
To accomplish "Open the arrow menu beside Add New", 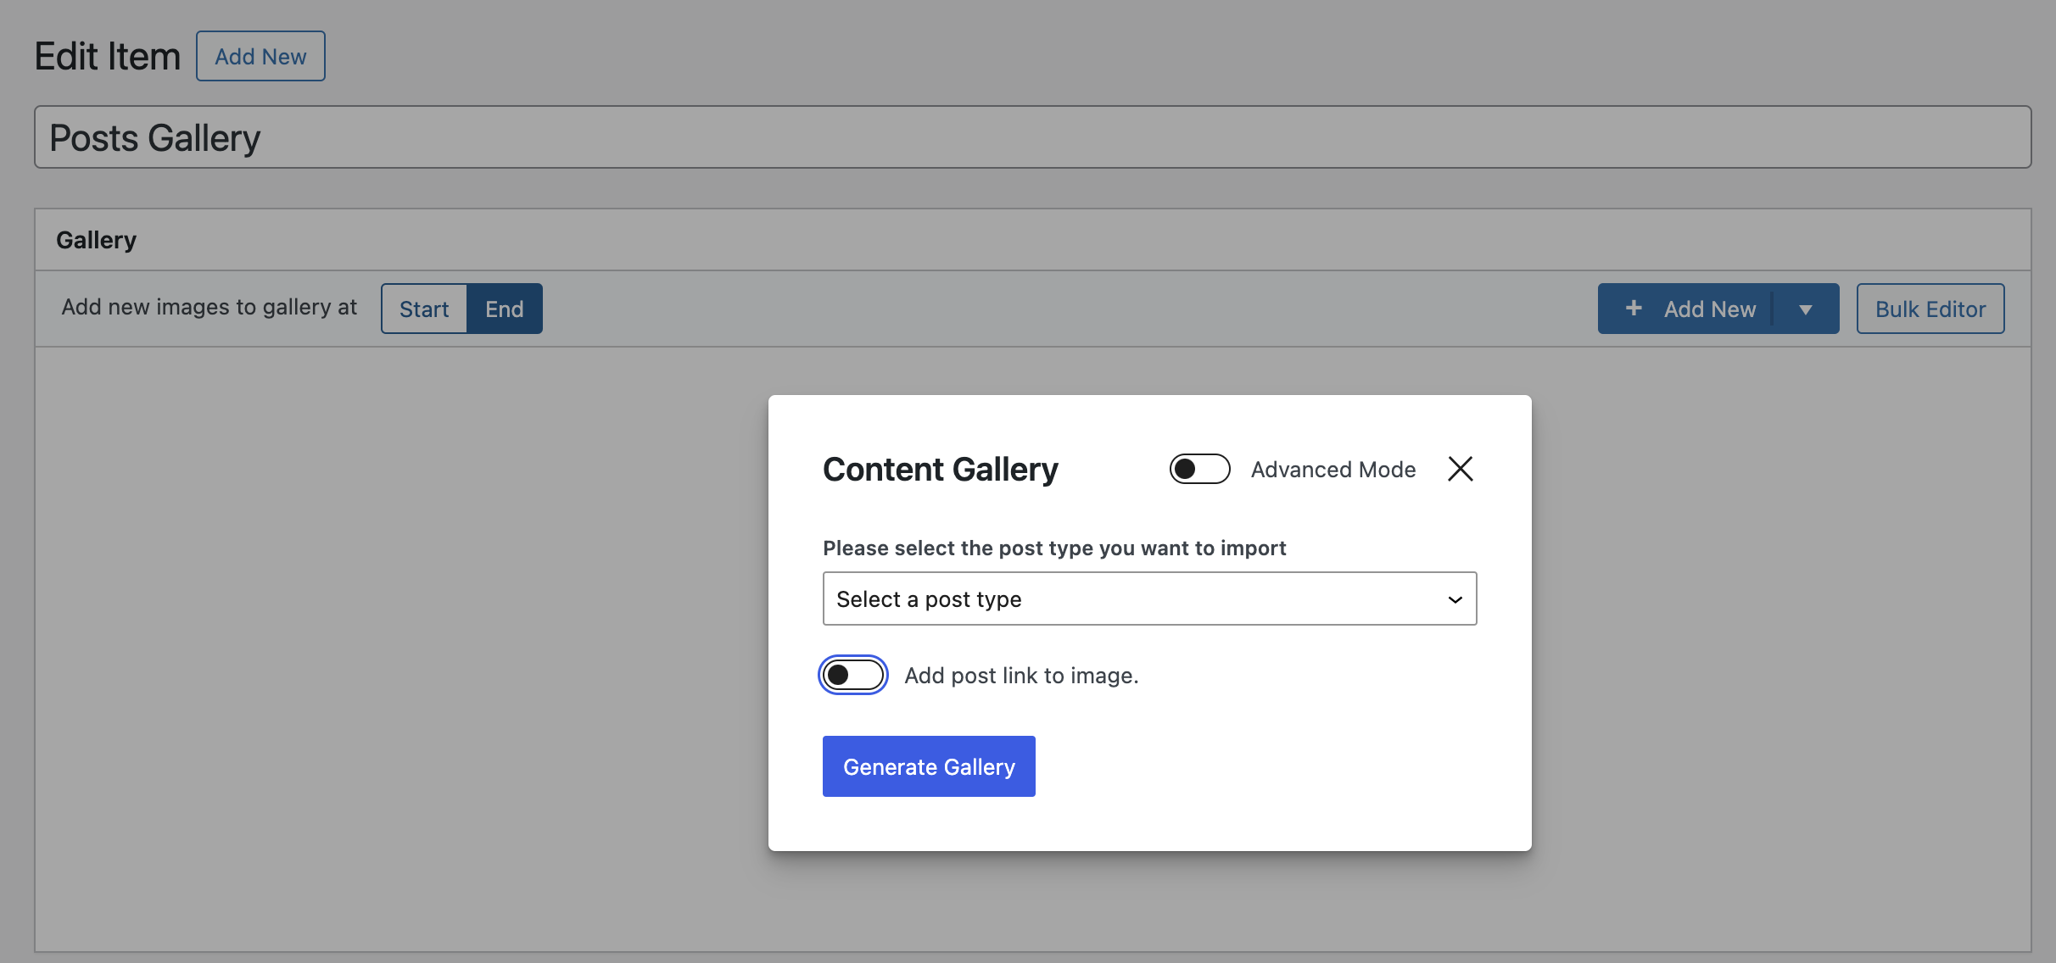I will [1806, 309].
